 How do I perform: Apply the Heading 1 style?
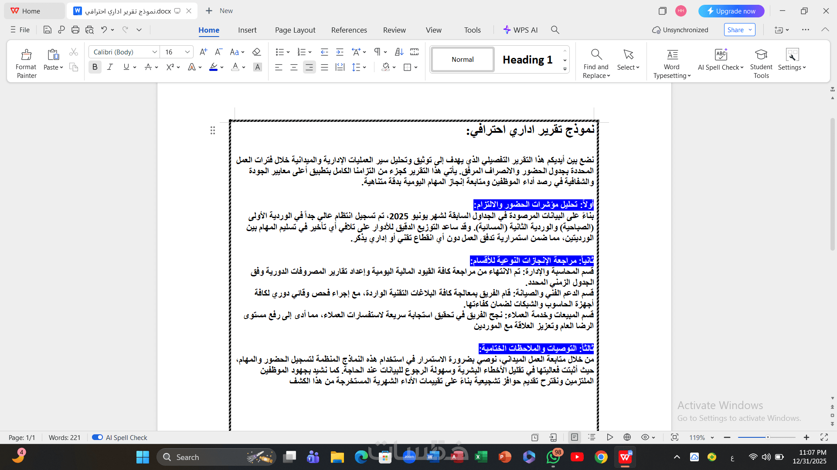click(x=527, y=60)
